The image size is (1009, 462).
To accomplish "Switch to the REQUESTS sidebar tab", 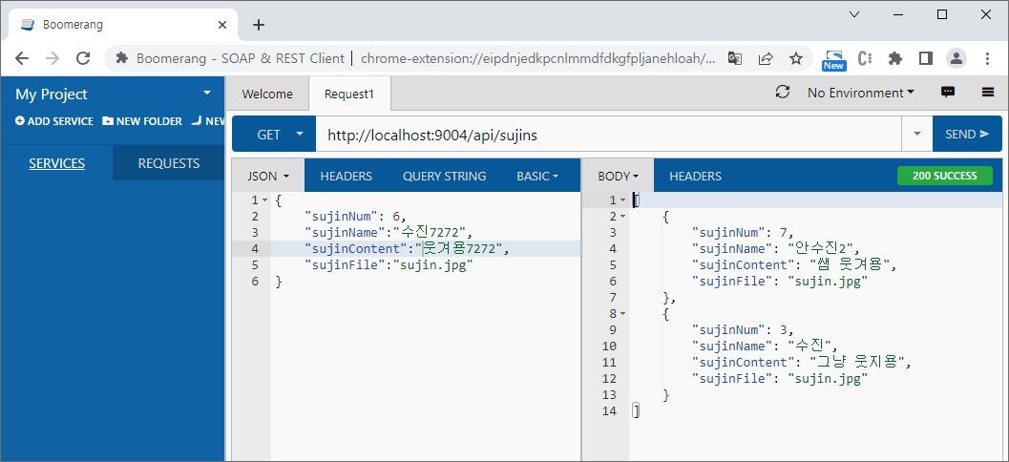I will 169,163.
